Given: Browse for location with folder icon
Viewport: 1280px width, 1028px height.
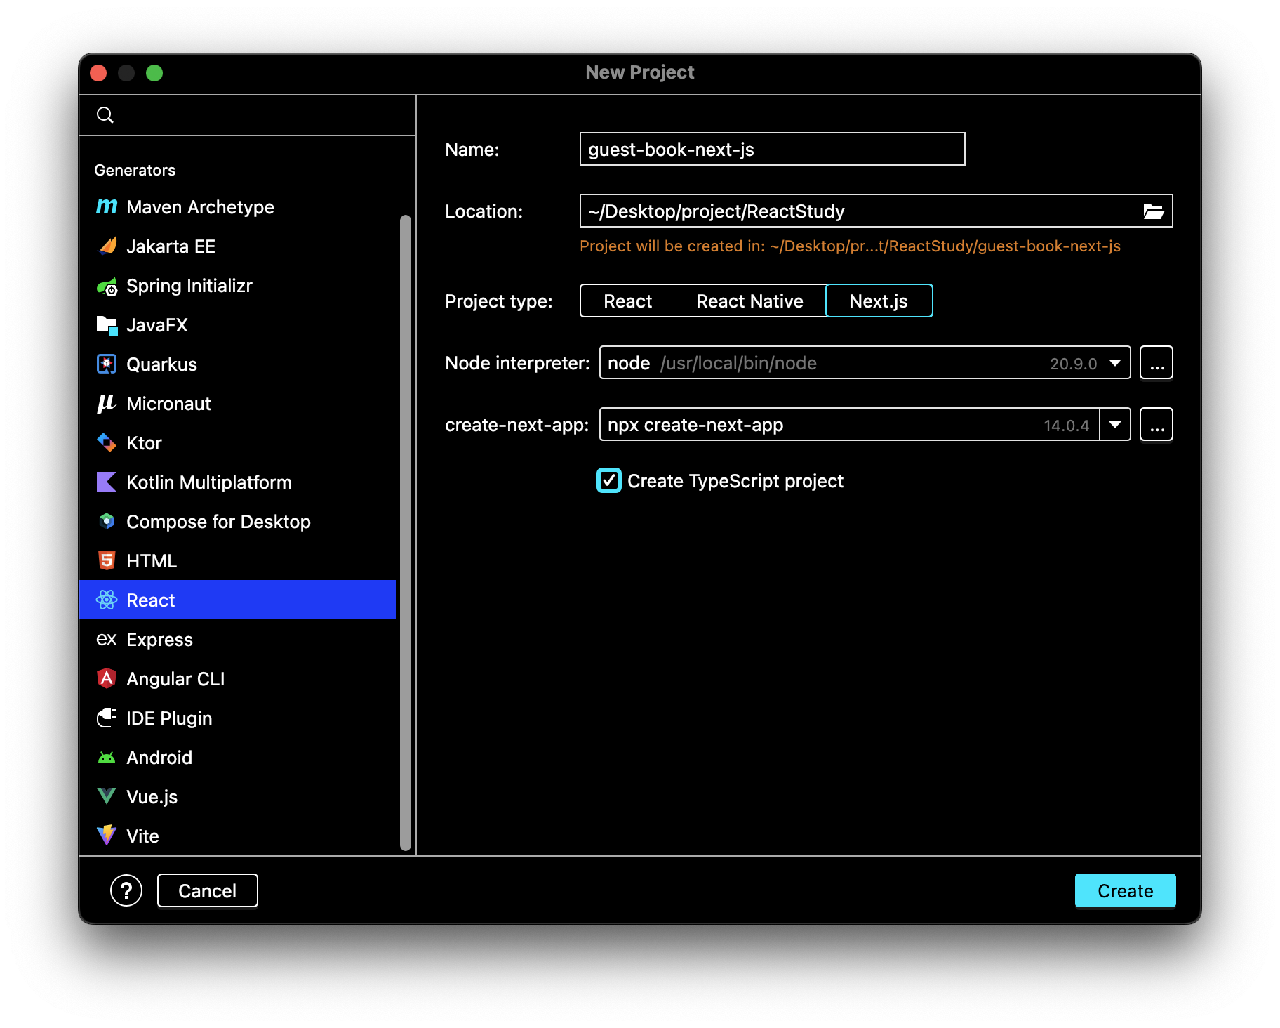Looking at the screenshot, I should coord(1154,211).
